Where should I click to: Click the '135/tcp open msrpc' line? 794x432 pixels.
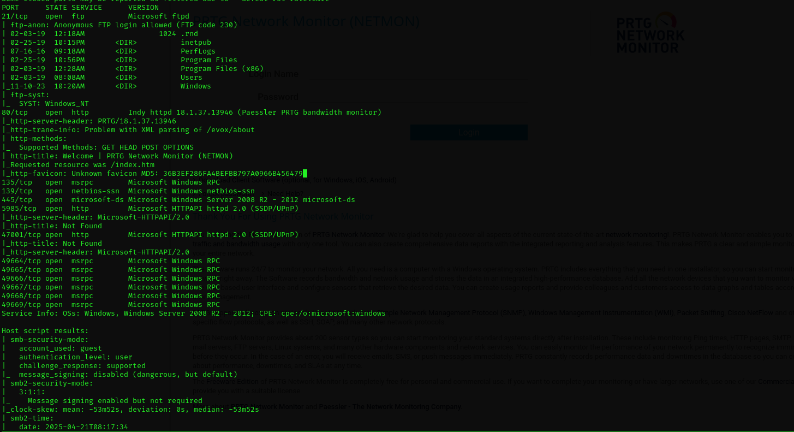coord(111,182)
